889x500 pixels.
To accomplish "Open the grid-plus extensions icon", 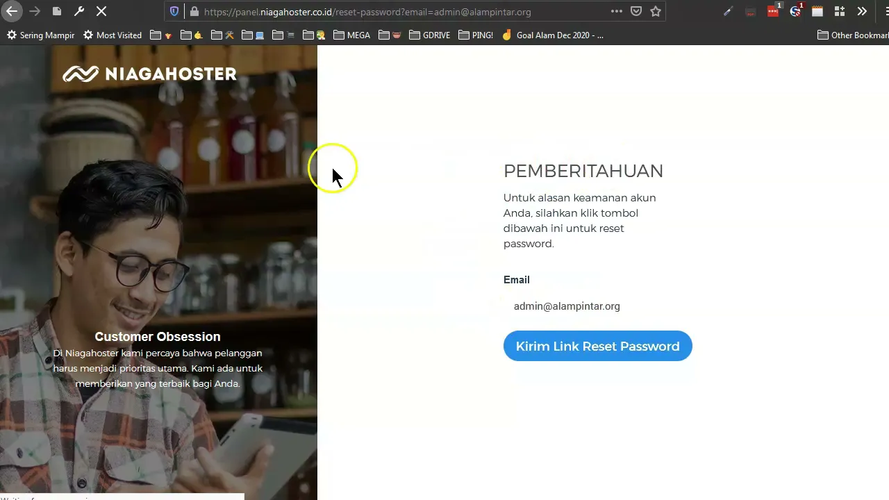I will [840, 12].
